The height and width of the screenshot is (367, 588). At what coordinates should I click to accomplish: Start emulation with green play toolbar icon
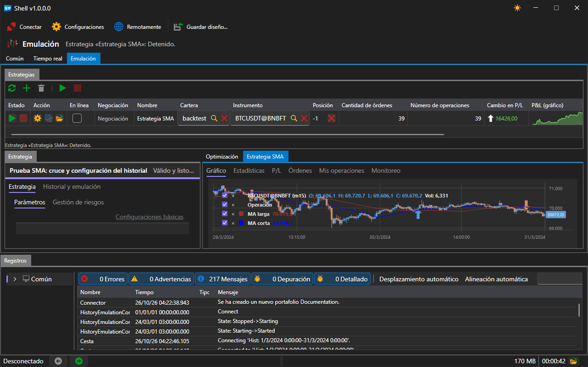(x=63, y=88)
